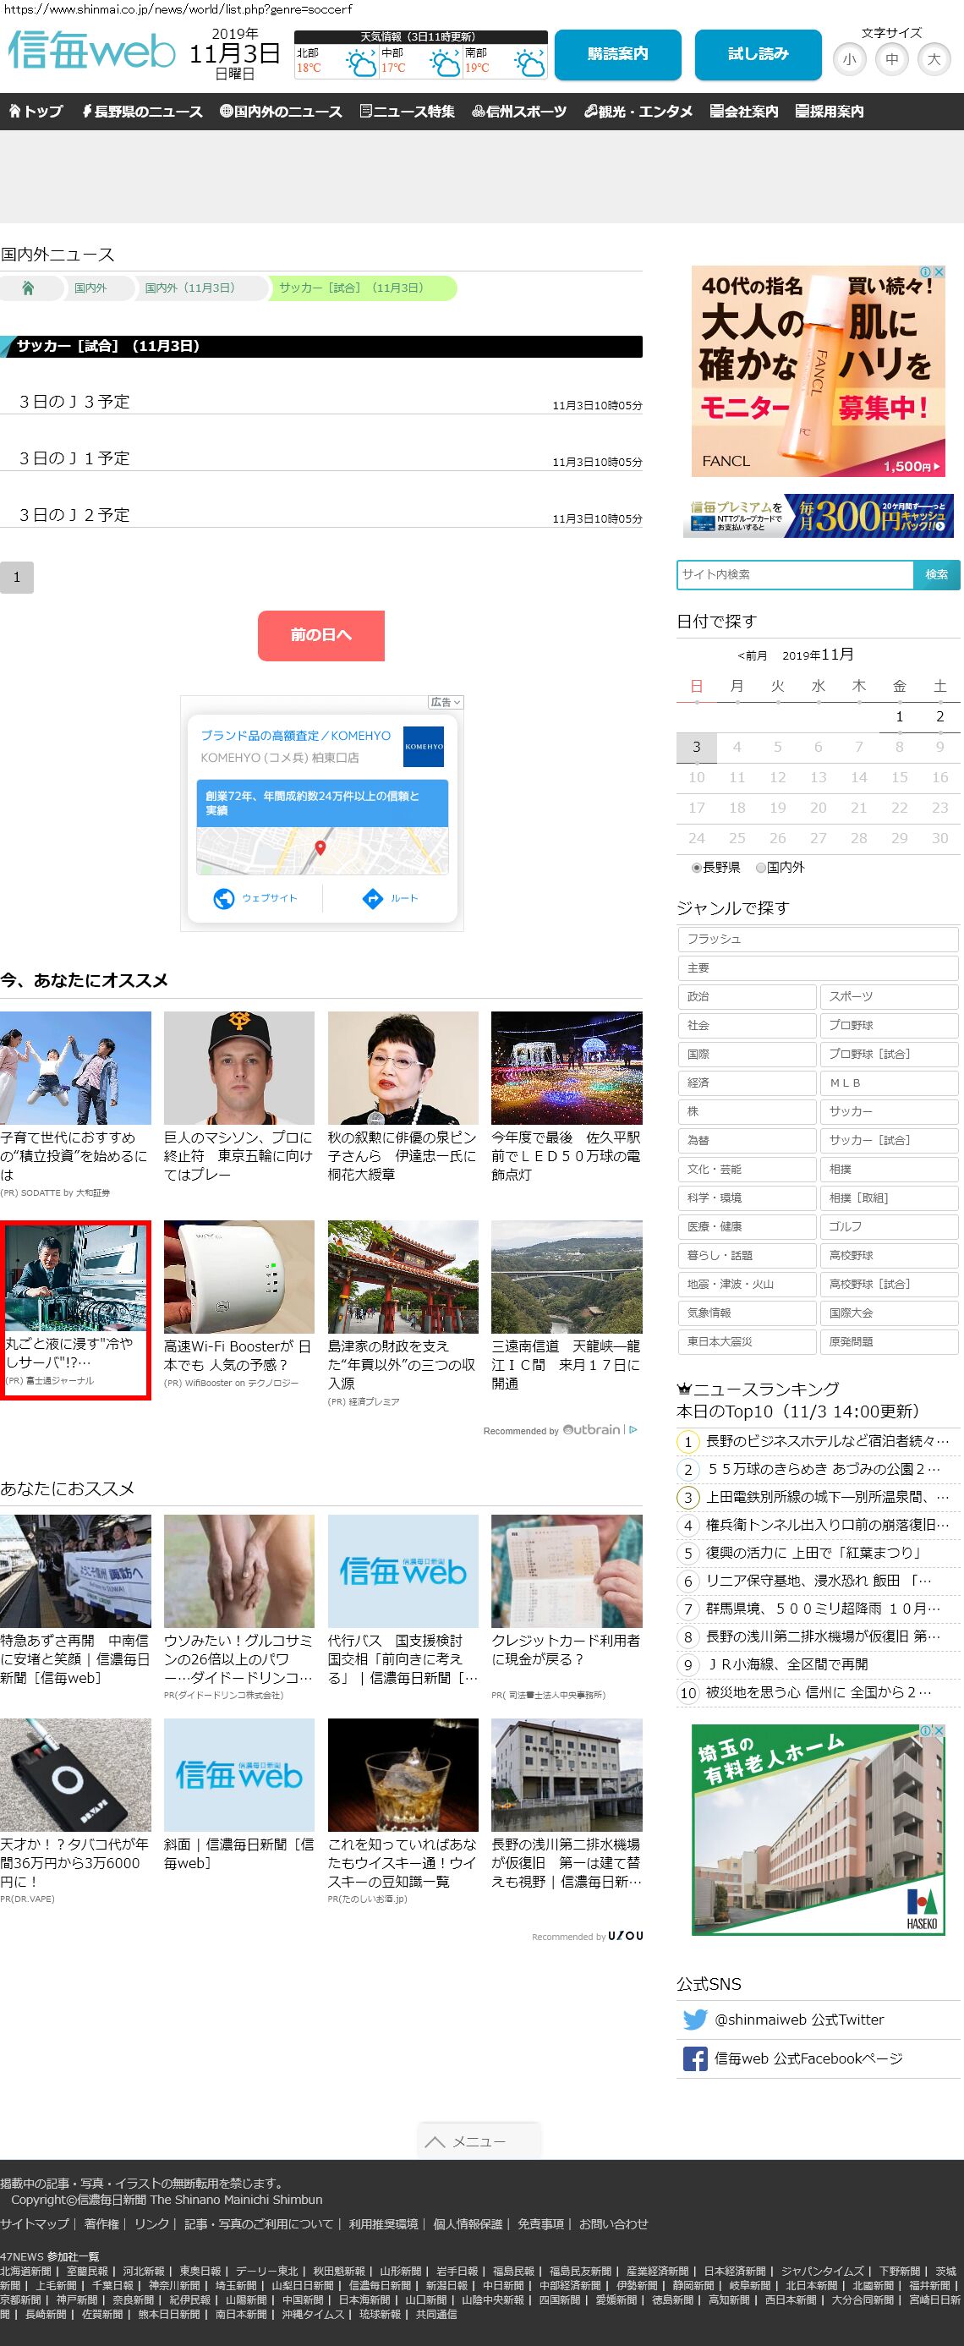Open 信州スポーツ in the navigation bar
This screenshot has height=2346, width=964.
coord(519,111)
